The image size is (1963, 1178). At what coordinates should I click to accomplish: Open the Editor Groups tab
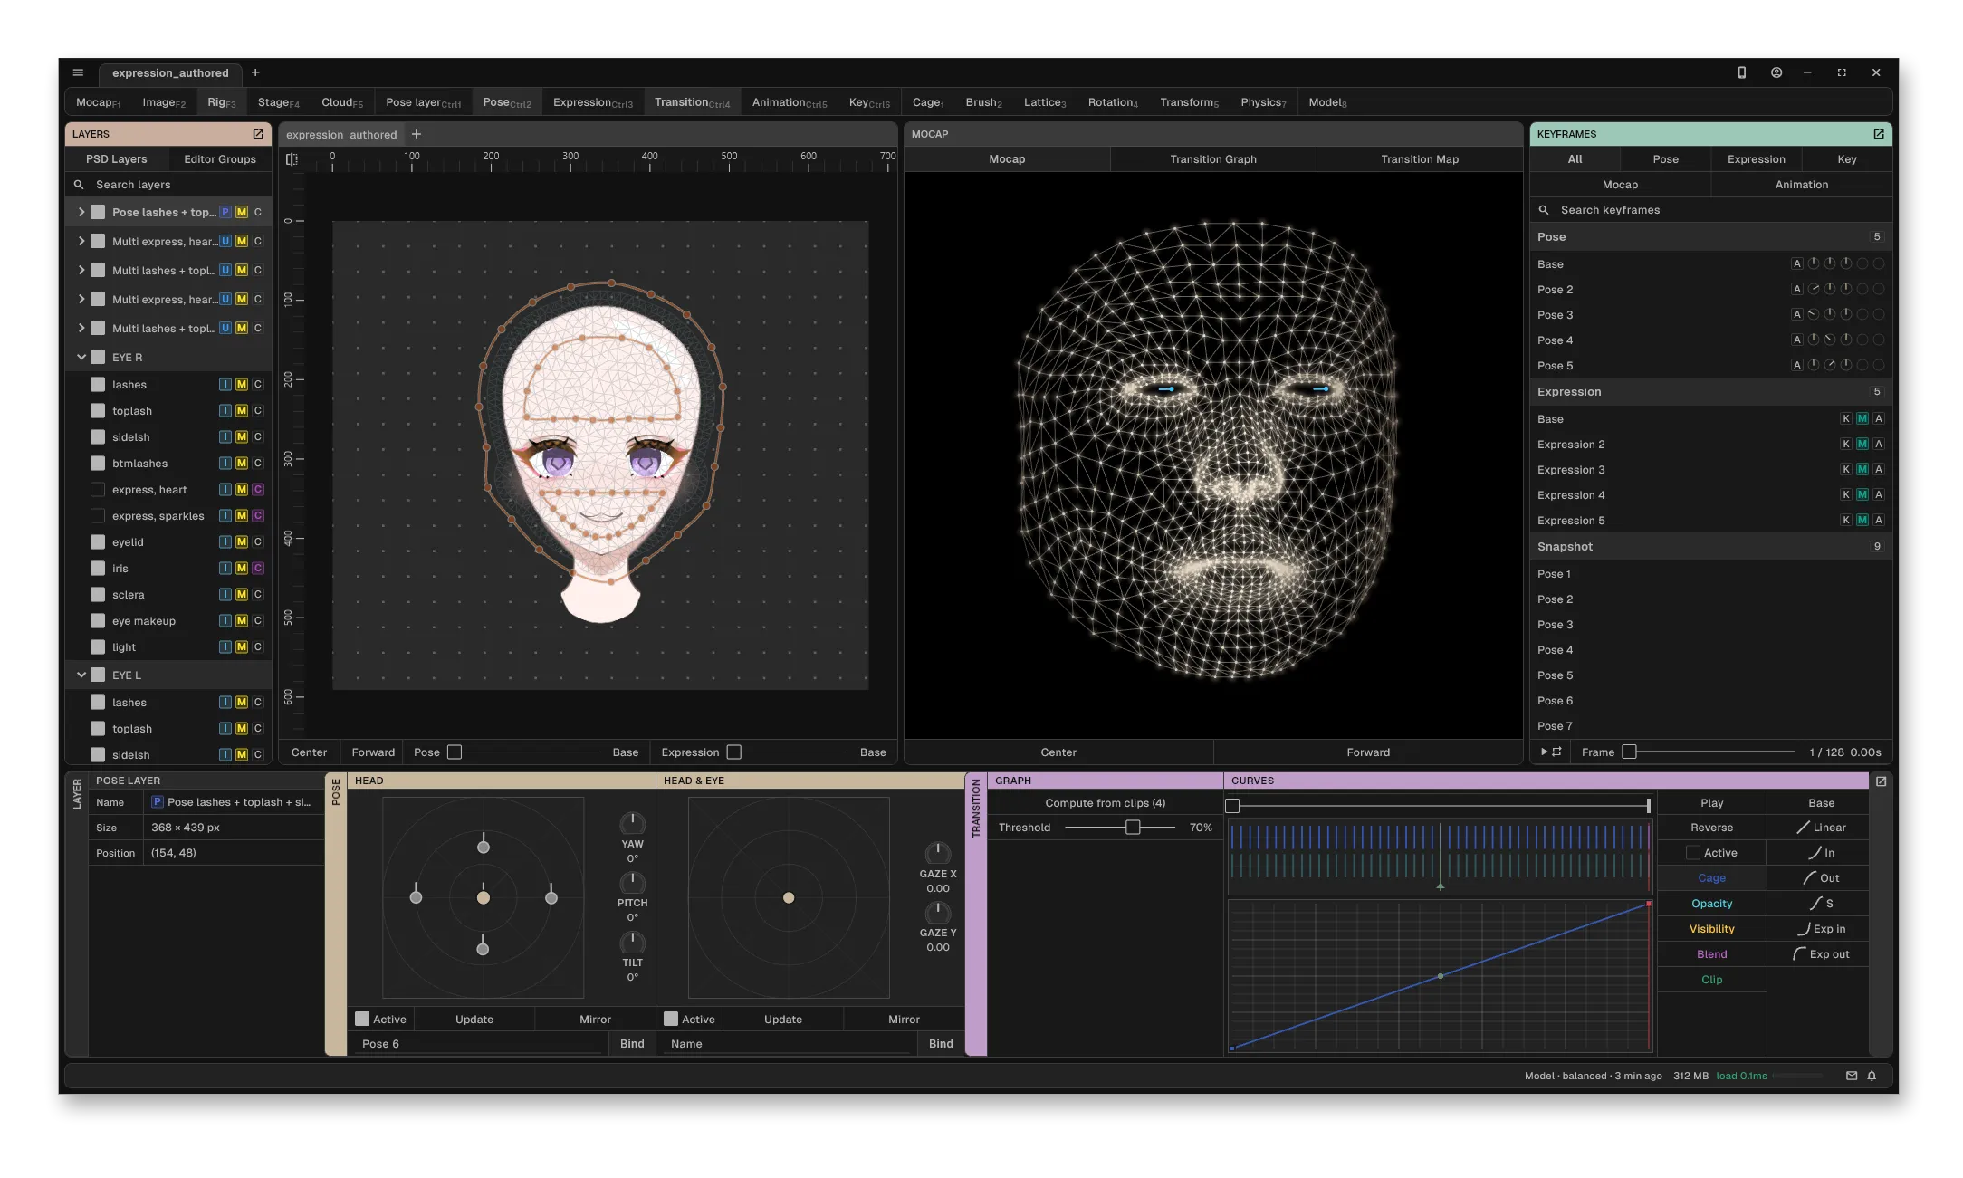pyautogui.click(x=220, y=159)
